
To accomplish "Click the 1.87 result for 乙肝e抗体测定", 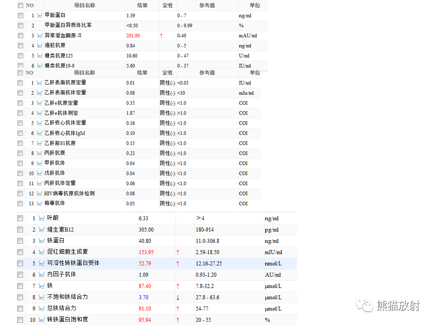I will click(131, 113).
